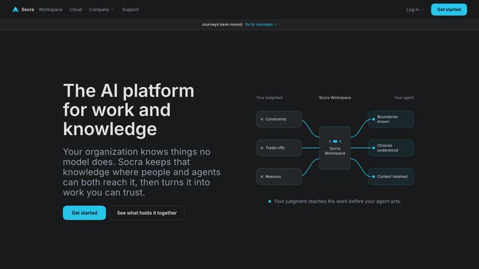This screenshot has width=479, height=269.
Task: Click the header Get started button
Action: [x=449, y=9]
